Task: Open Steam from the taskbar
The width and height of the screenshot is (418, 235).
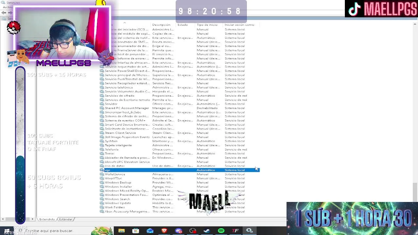Action: pyautogui.click(x=207, y=231)
